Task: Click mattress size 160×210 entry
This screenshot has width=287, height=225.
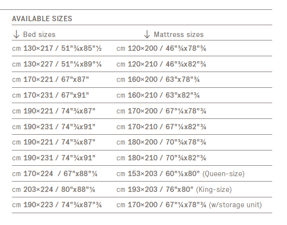Action: [x=158, y=95]
